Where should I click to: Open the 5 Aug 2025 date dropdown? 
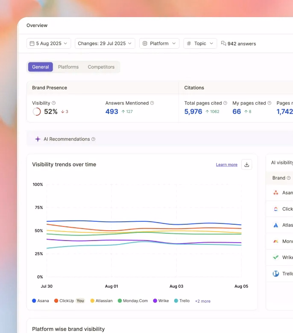[49, 44]
